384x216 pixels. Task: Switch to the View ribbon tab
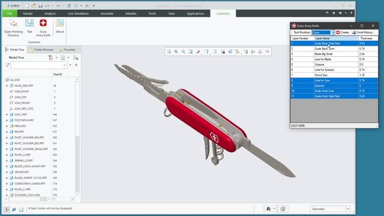172,13
